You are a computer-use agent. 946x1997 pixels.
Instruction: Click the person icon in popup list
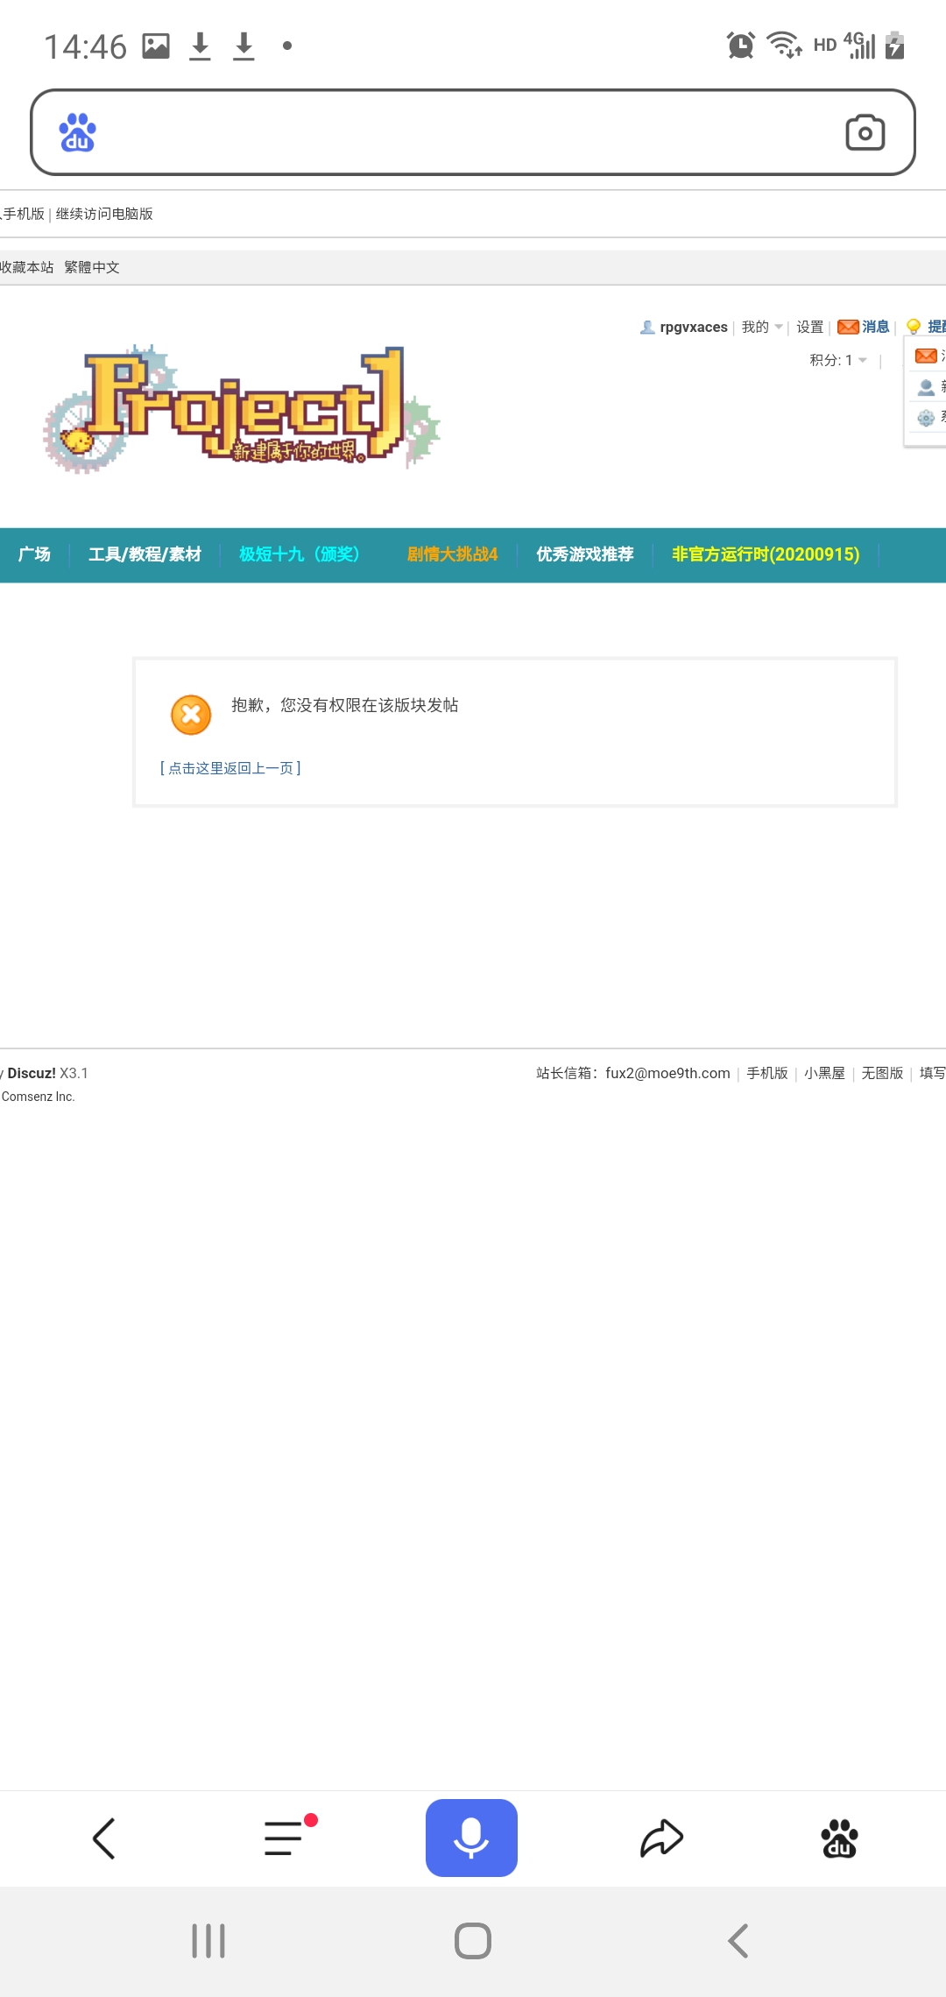coord(926,387)
